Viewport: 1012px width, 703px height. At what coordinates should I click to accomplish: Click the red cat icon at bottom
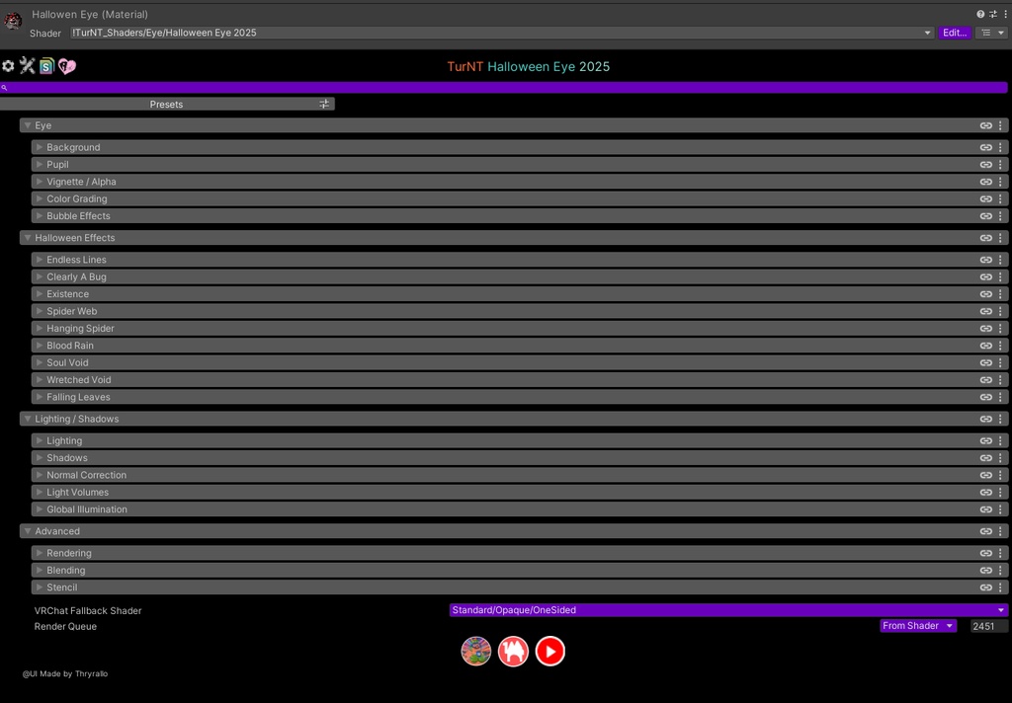pyautogui.click(x=513, y=652)
